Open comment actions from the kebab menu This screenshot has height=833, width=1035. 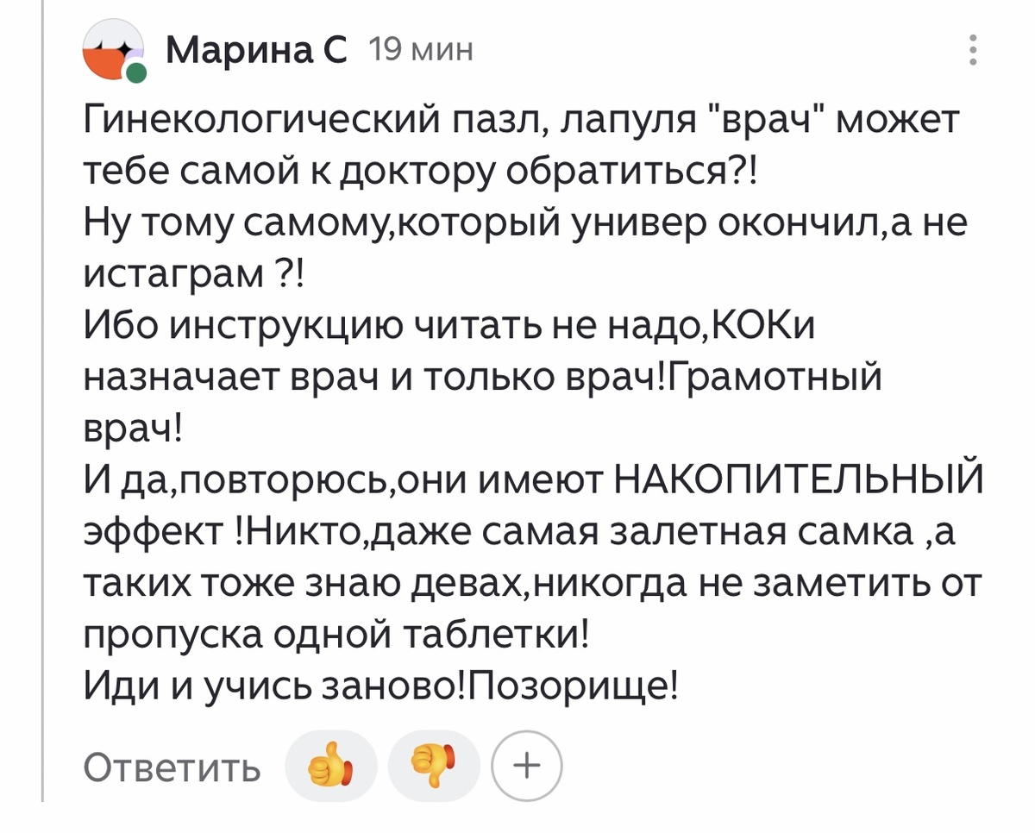pos(975,49)
